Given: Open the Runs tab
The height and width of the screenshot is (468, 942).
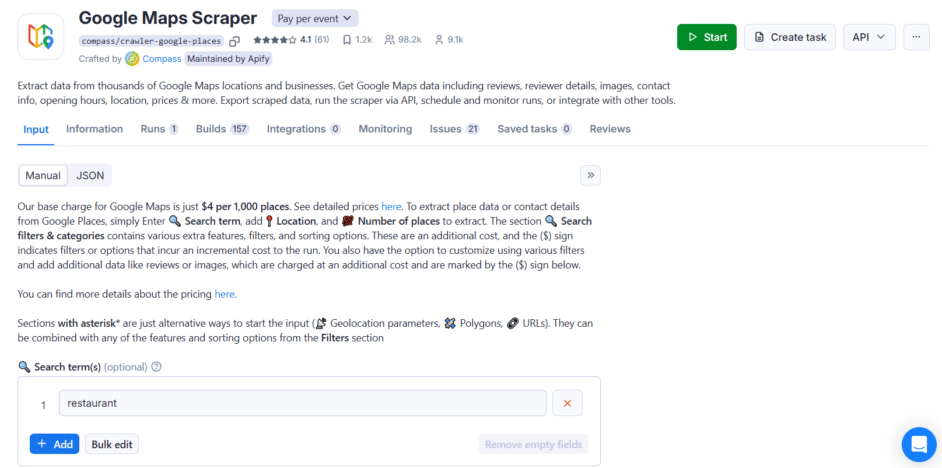Looking at the screenshot, I should tap(159, 129).
